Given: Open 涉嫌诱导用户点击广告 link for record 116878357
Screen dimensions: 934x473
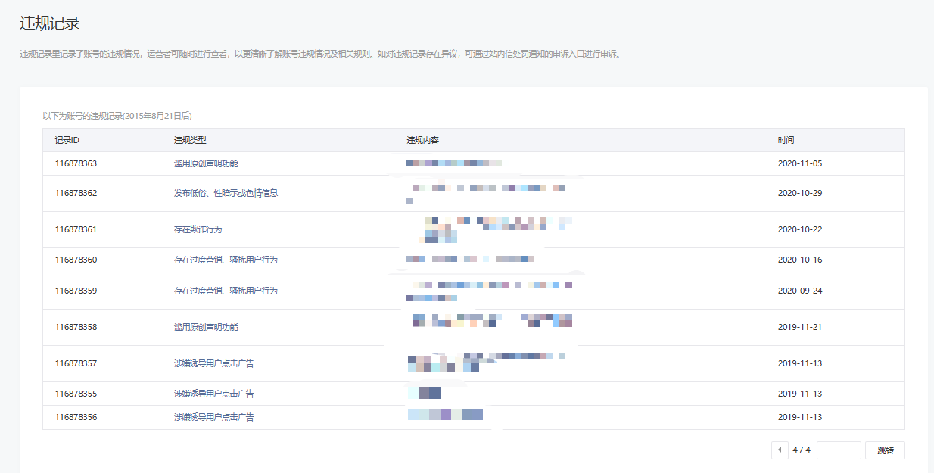Looking at the screenshot, I should coord(213,363).
